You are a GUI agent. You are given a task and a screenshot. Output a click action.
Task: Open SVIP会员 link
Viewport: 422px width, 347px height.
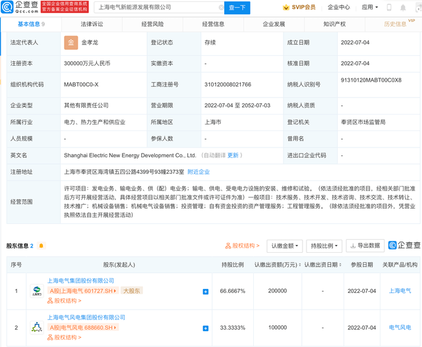303,7
